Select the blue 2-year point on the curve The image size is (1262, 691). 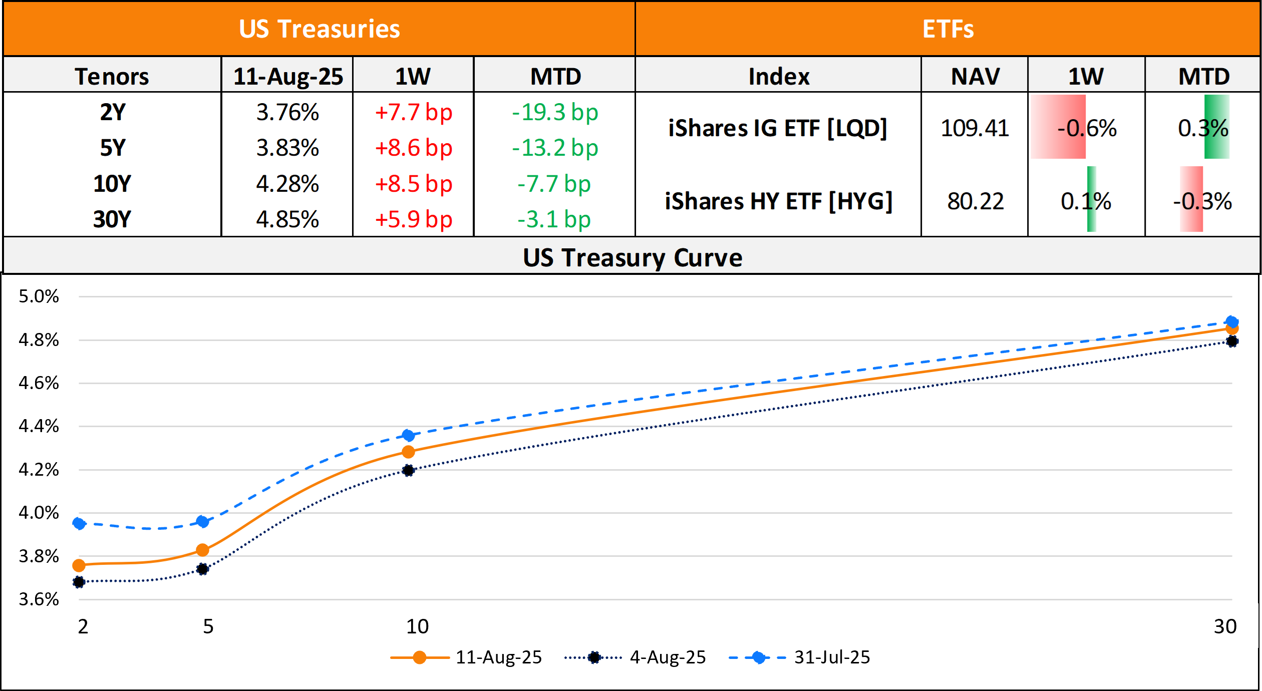coord(79,523)
